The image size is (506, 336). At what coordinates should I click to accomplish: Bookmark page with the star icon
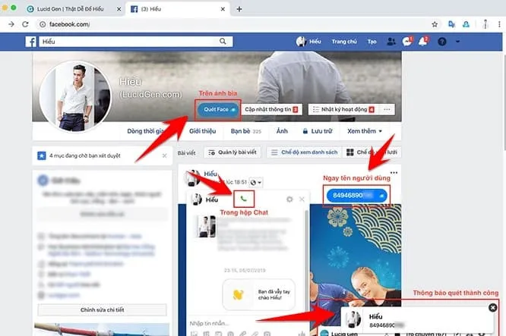[x=435, y=24]
